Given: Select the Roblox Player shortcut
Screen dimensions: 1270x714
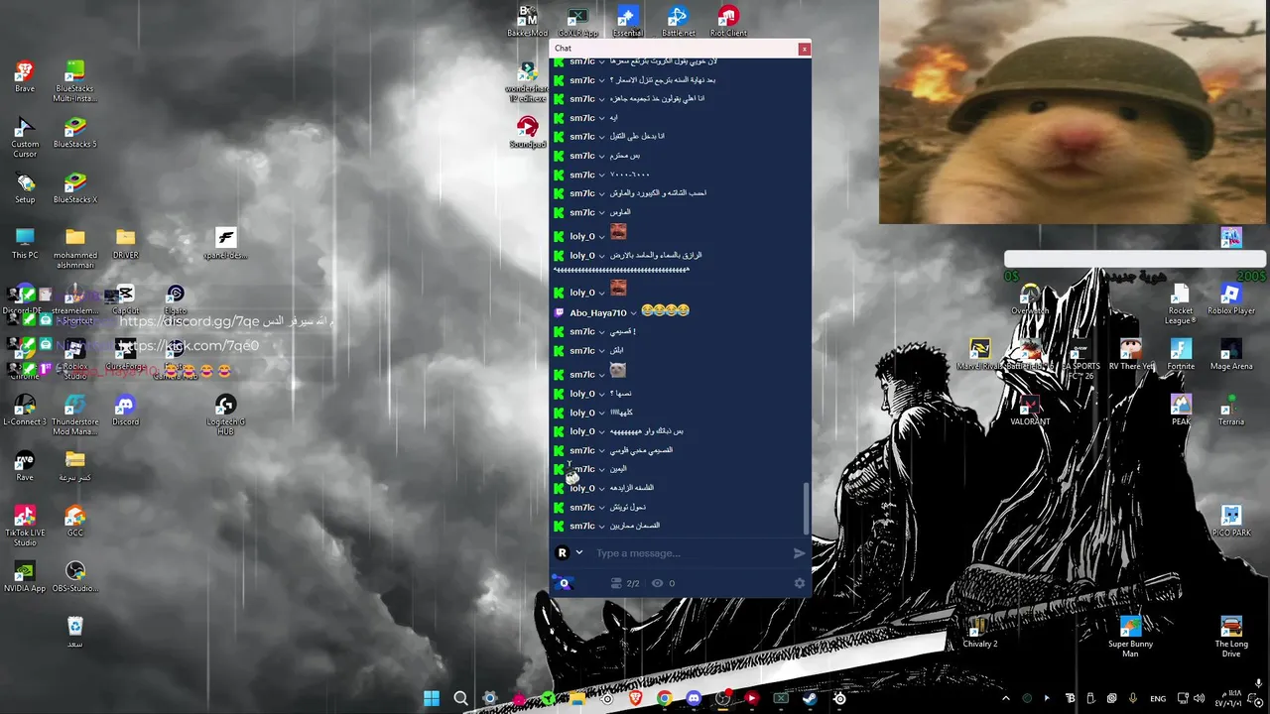Looking at the screenshot, I should click(1231, 298).
